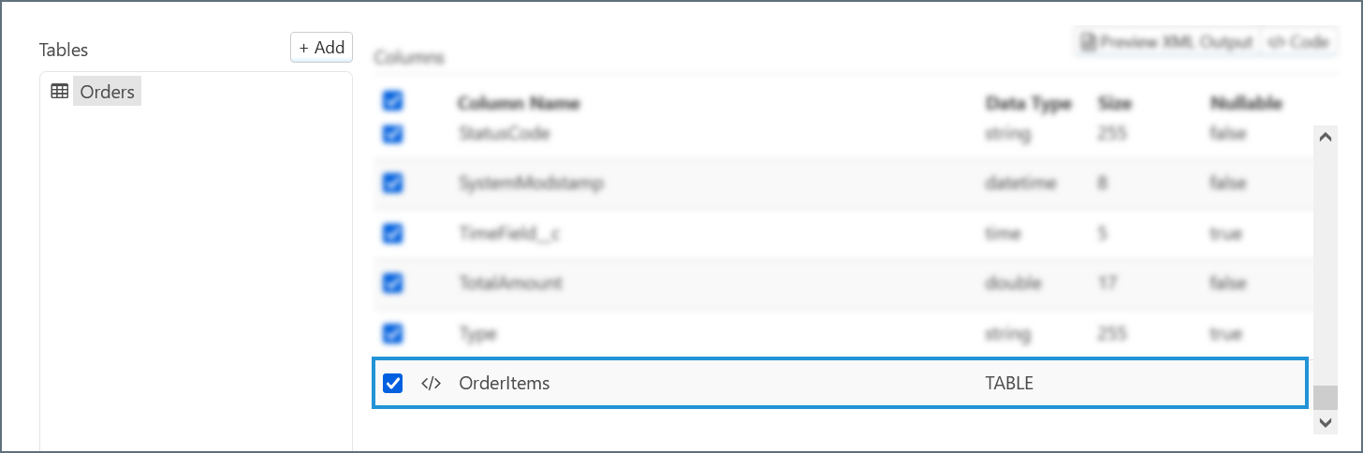This screenshot has width=1363, height=453.
Task: Uncheck the Type column checkbox
Action: click(393, 333)
